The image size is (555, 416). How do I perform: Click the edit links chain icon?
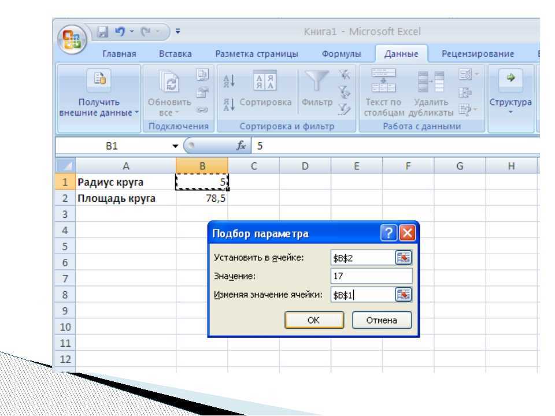(x=202, y=110)
